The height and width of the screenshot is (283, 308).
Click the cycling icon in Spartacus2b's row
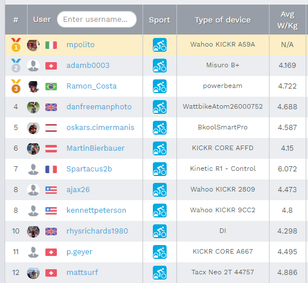point(160,169)
